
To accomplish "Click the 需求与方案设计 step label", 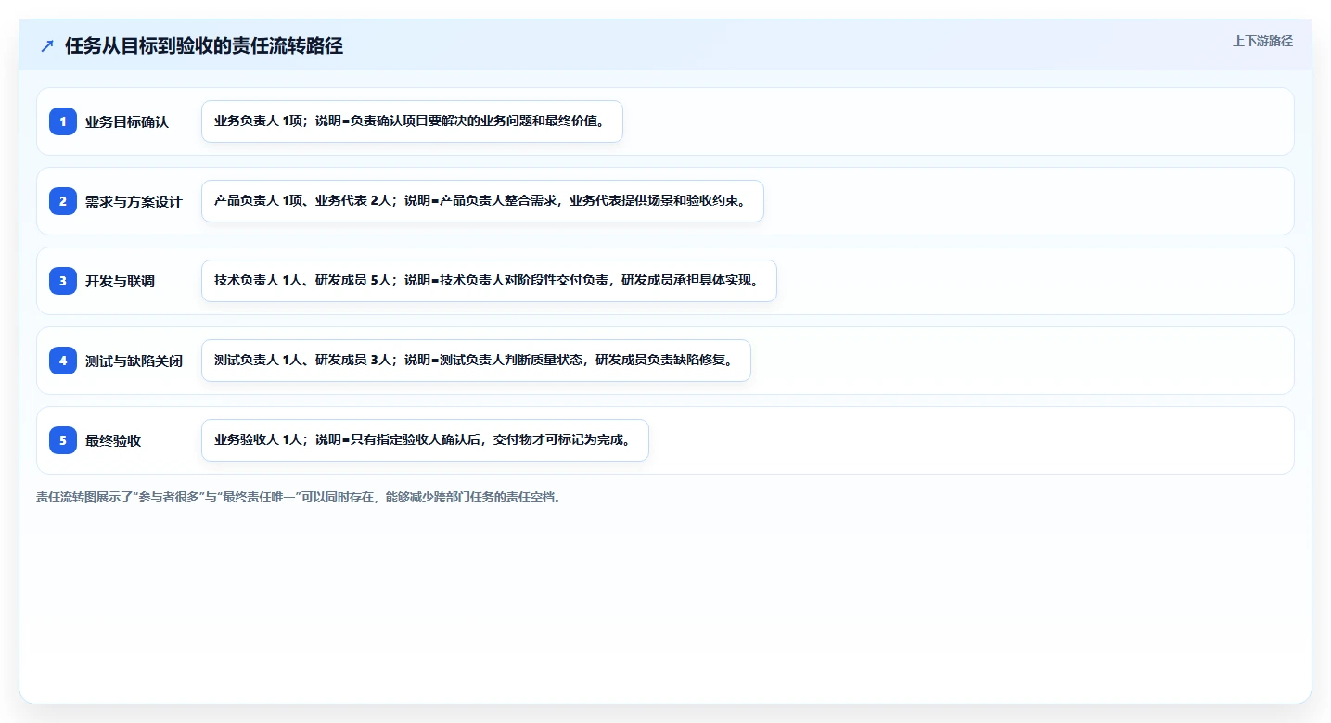I will click(134, 201).
